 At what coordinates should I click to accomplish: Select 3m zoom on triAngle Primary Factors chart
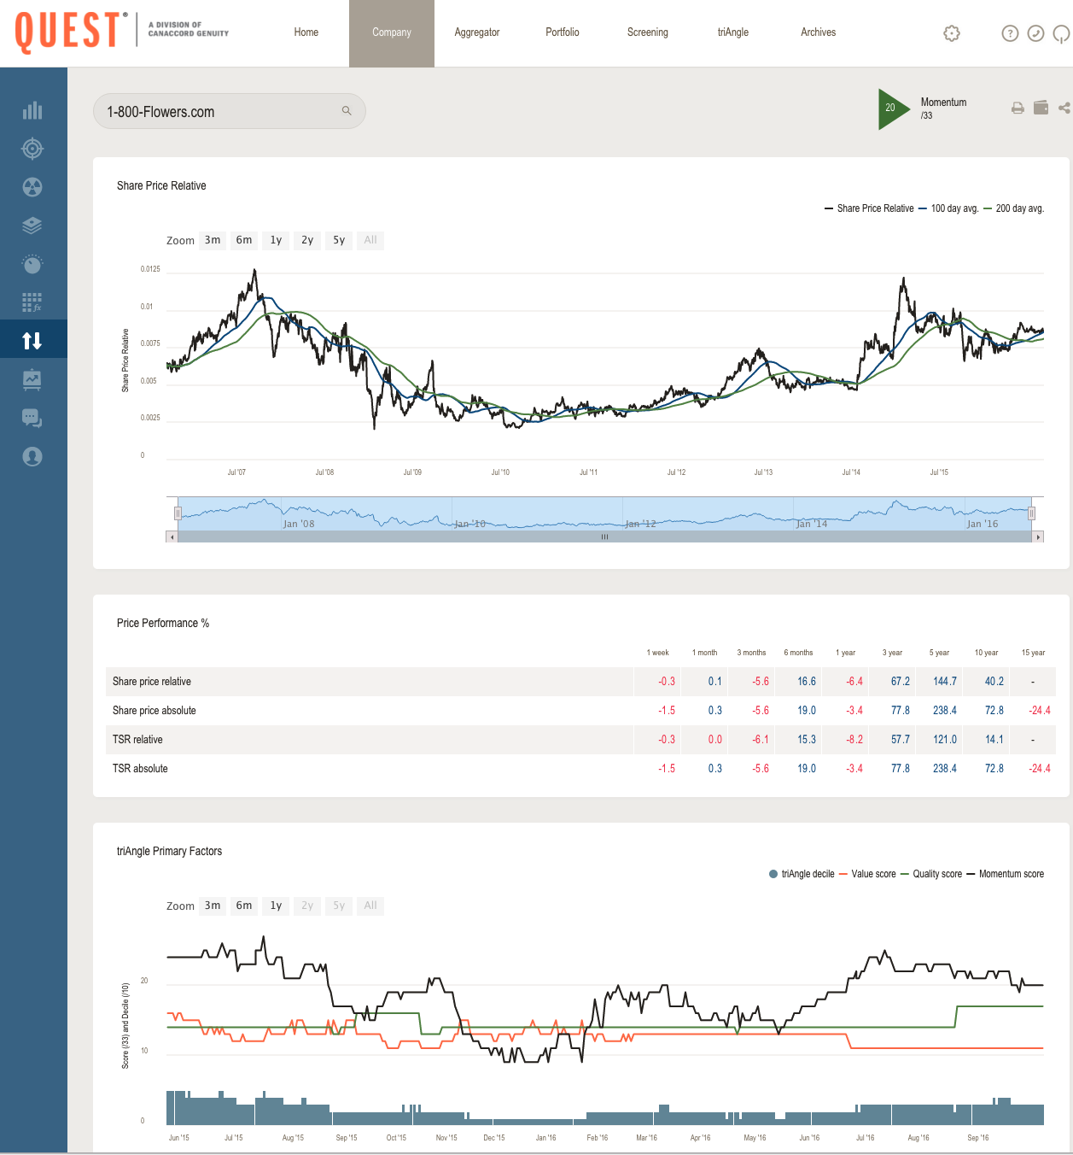click(213, 906)
